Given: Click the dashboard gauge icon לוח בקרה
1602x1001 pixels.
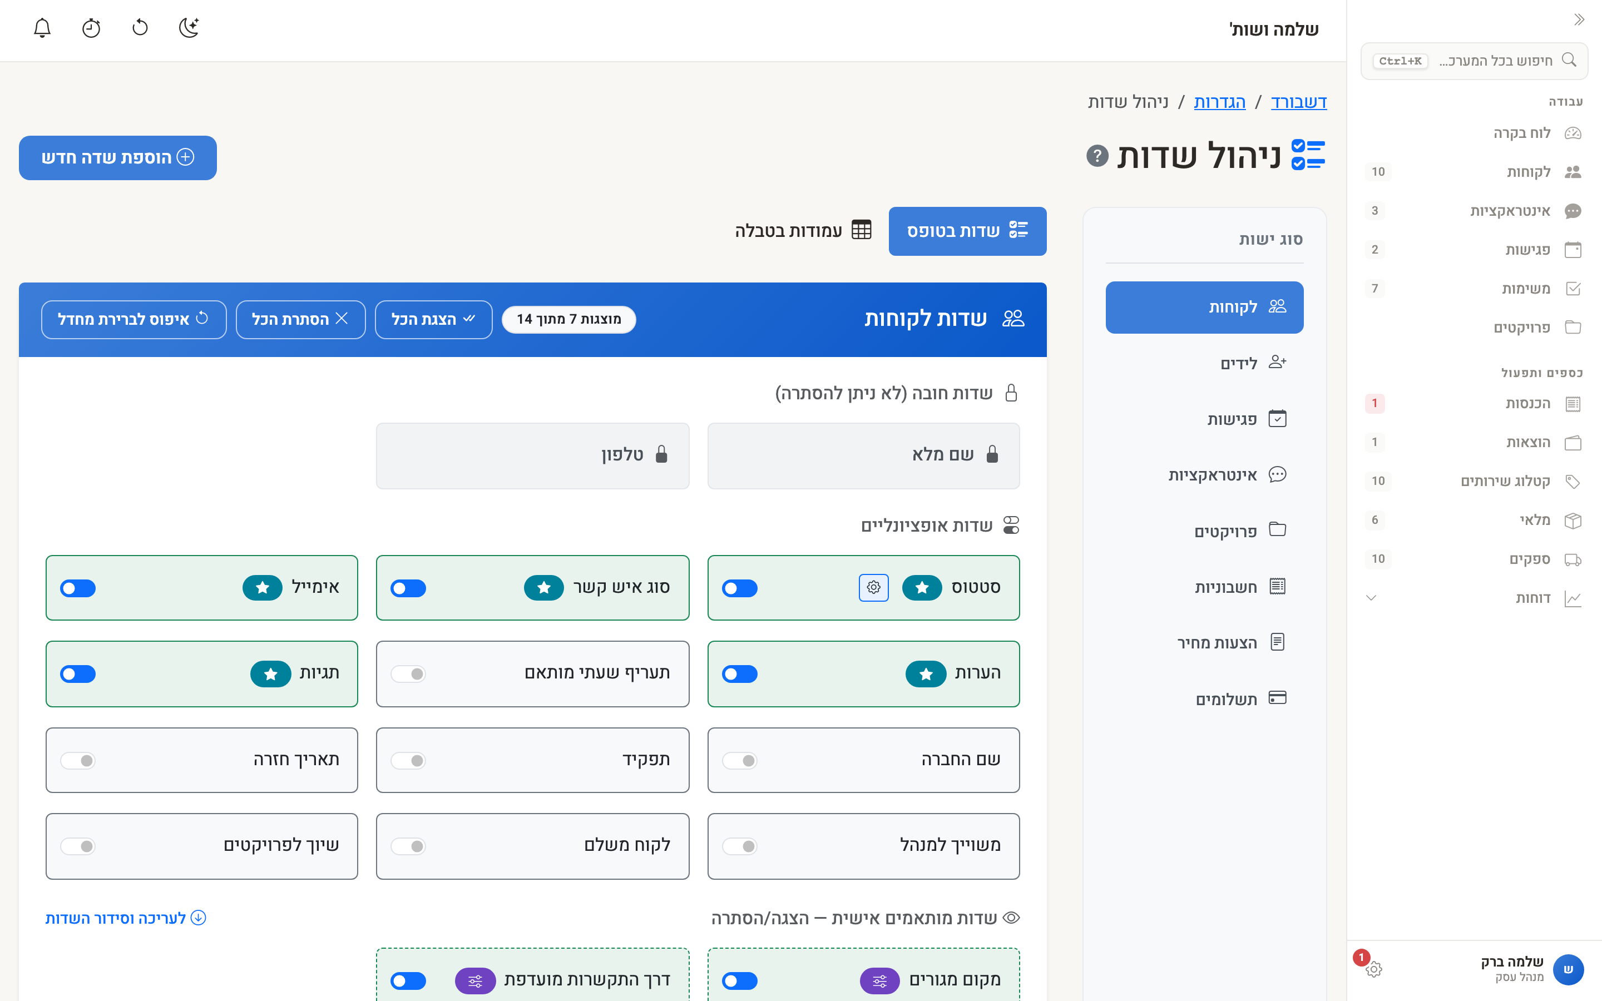Looking at the screenshot, I should click(x=1573, y=133).
